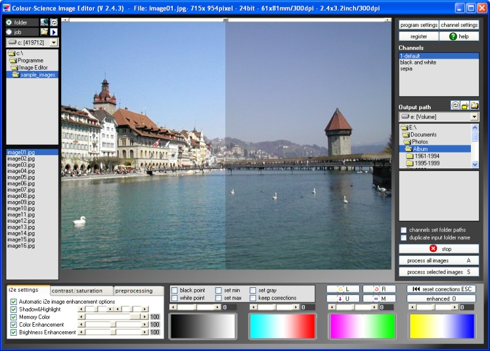
Task: Select image05.jpg in the file list
Action: (20, 177)
